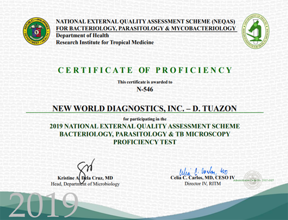Click the name 'Kristine A. Dela Cruz, MD'
This screenshot has height=220, width=288.
pyautogui.click(x=85, y=178)
